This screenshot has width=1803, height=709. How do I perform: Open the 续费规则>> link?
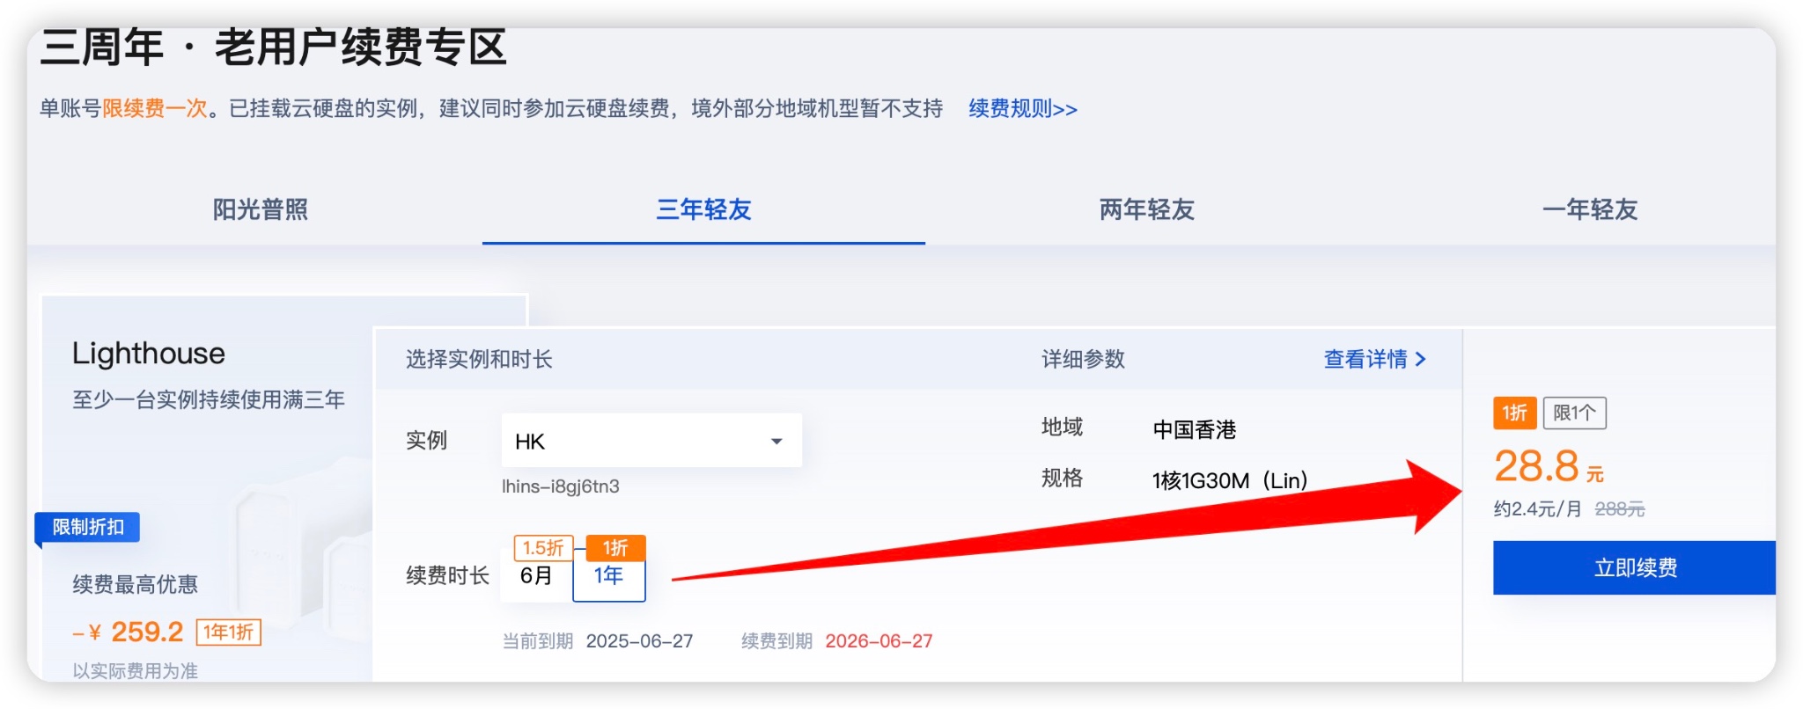(1023, 108)
